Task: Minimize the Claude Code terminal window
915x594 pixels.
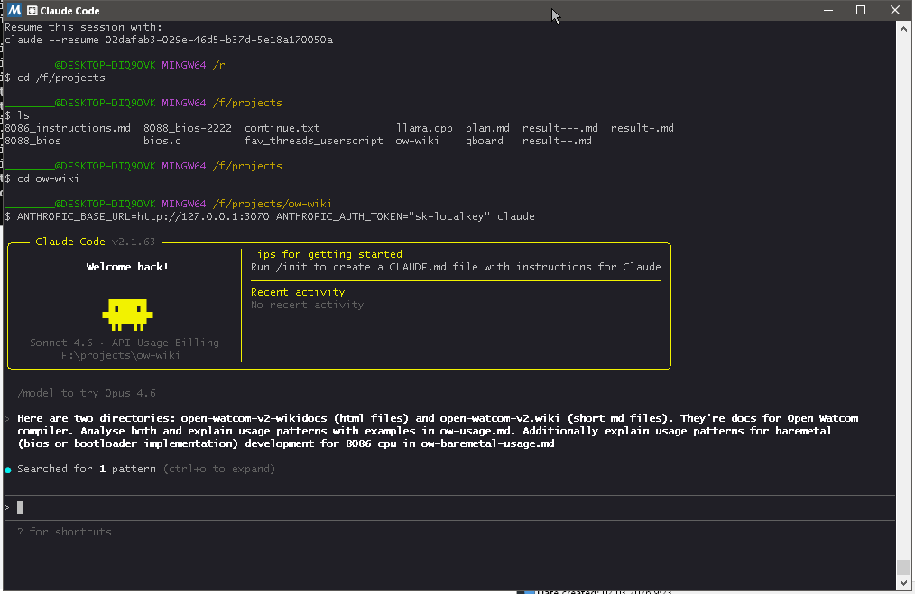Action: 828,10
